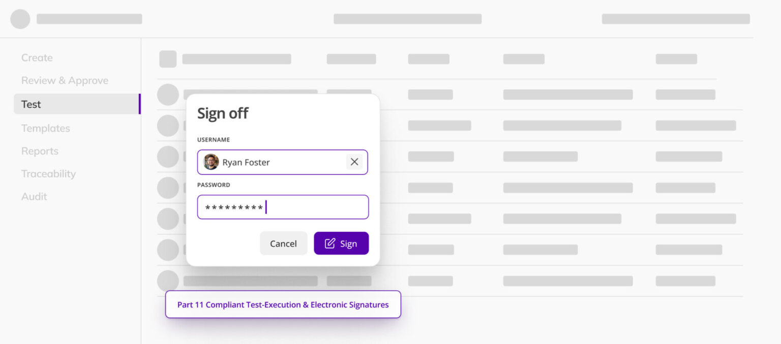Clear the username field with the X icon
Viewport: 781px width, 344px height.
pos(354,162)
